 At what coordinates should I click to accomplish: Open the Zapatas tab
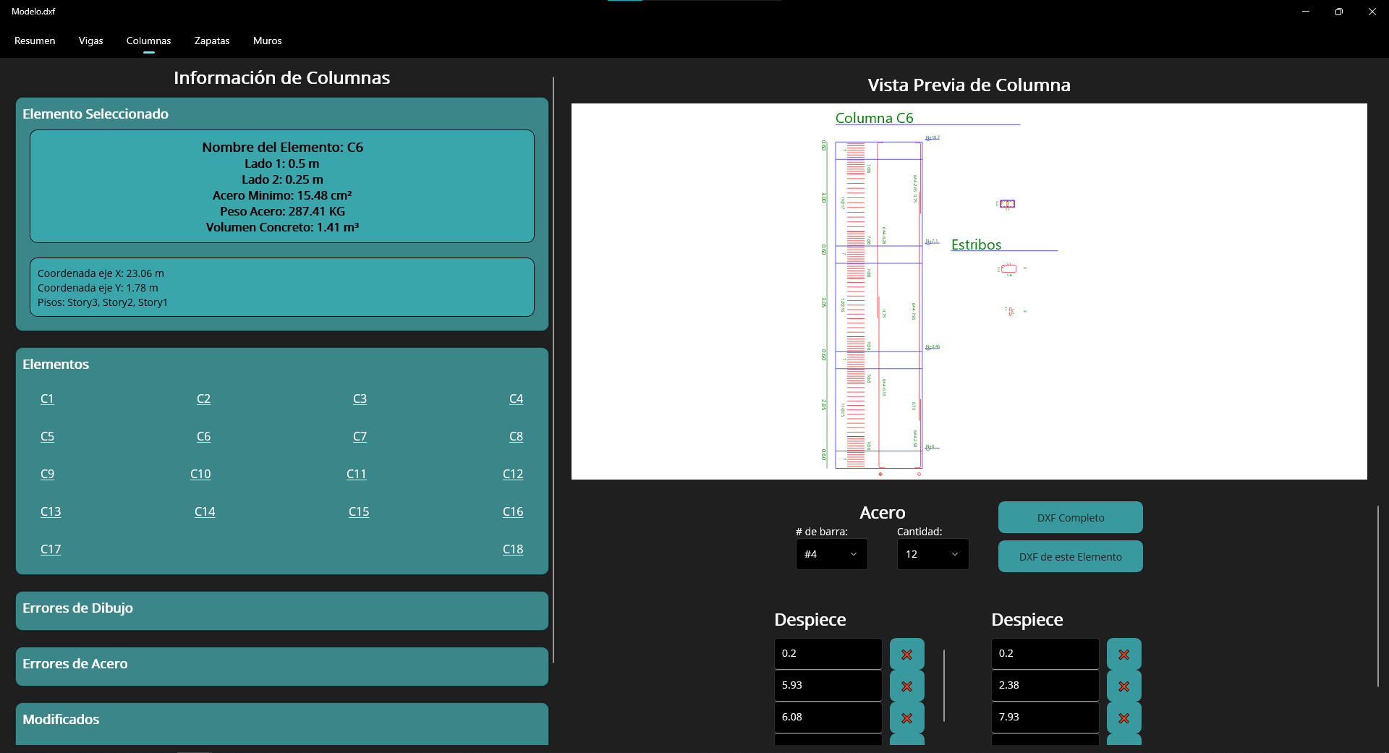coord(212,41)
